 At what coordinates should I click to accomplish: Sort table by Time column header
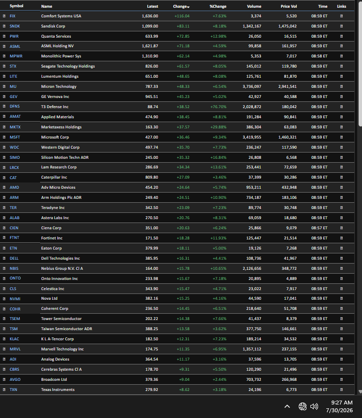pyautogui.click(x=322, y=6)
